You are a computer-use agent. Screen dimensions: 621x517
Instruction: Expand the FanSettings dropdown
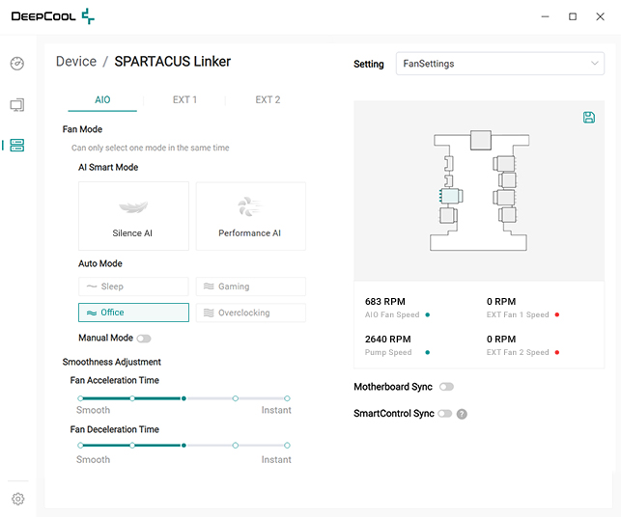[x=500, y=64]
